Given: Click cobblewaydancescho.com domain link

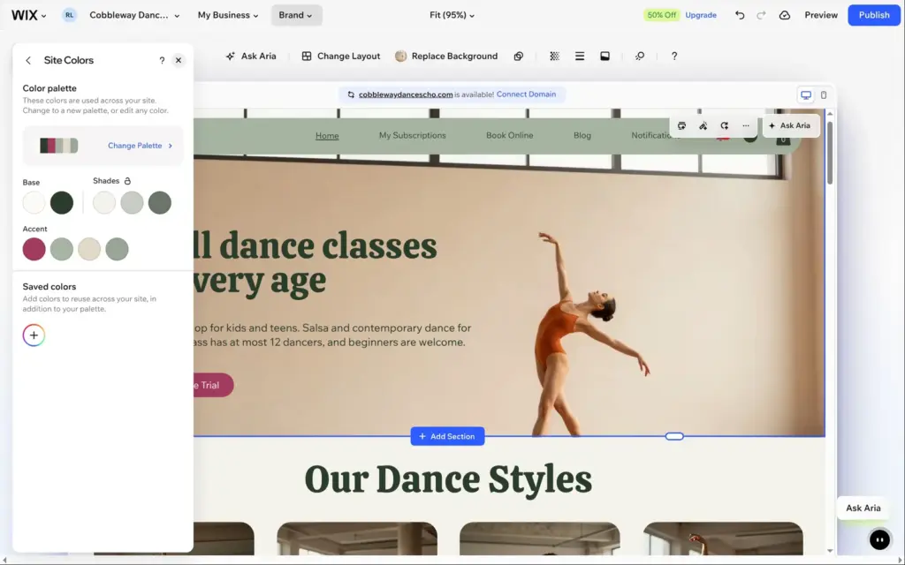Looking at the screenshot, I should tap(406, 94).
